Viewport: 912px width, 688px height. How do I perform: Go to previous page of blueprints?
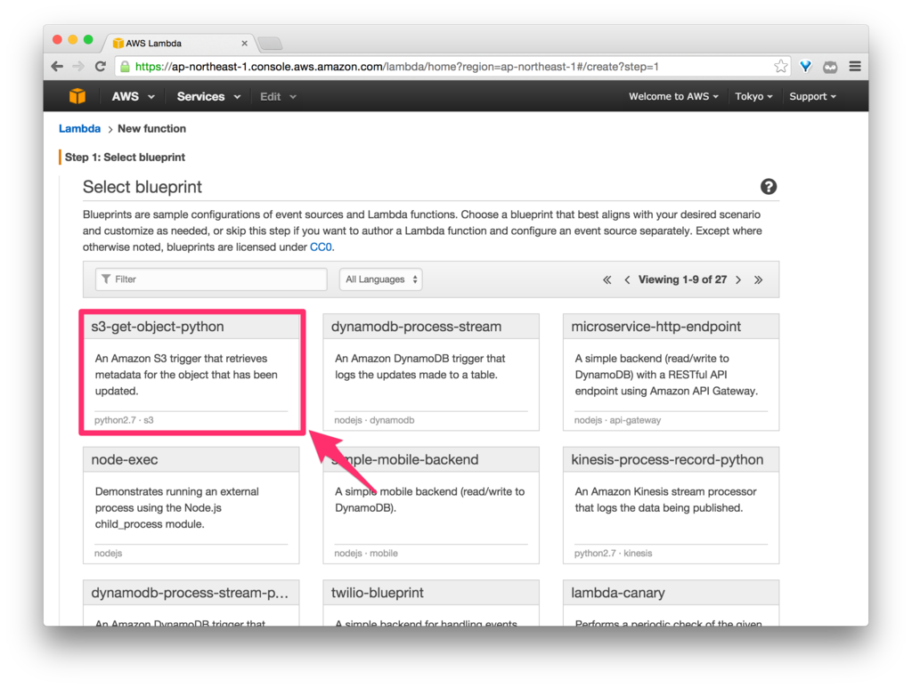tap(627, 279)
